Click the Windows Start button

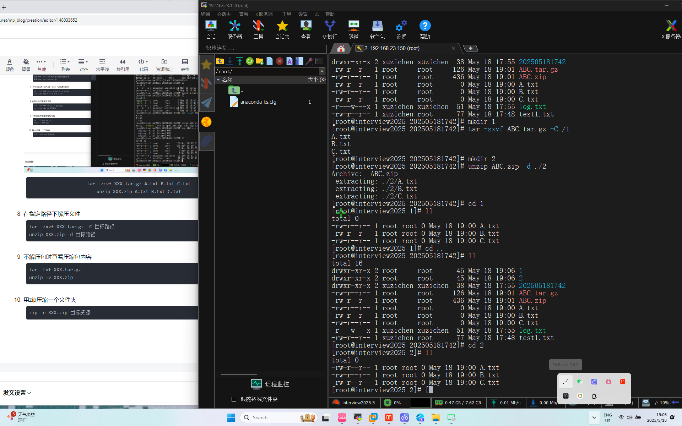231,417
